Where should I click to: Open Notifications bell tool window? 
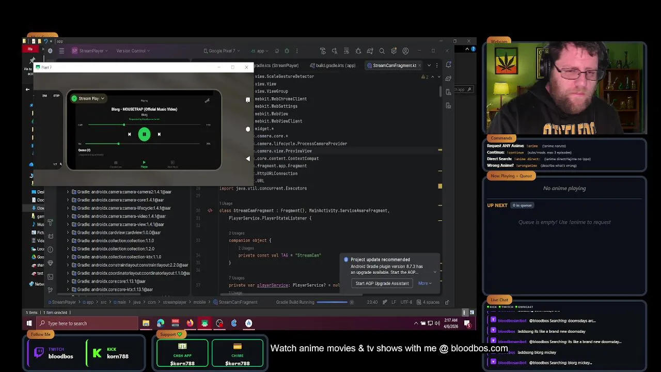point(448,65)
